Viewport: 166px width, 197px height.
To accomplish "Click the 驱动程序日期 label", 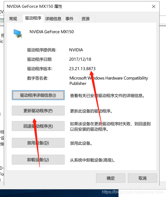I will (x=40, y=59).
